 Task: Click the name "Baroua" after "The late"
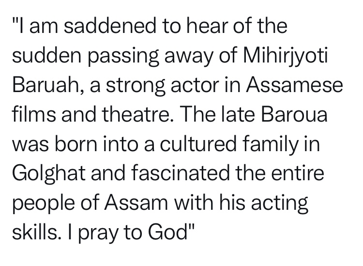click(x=294, y=114)
